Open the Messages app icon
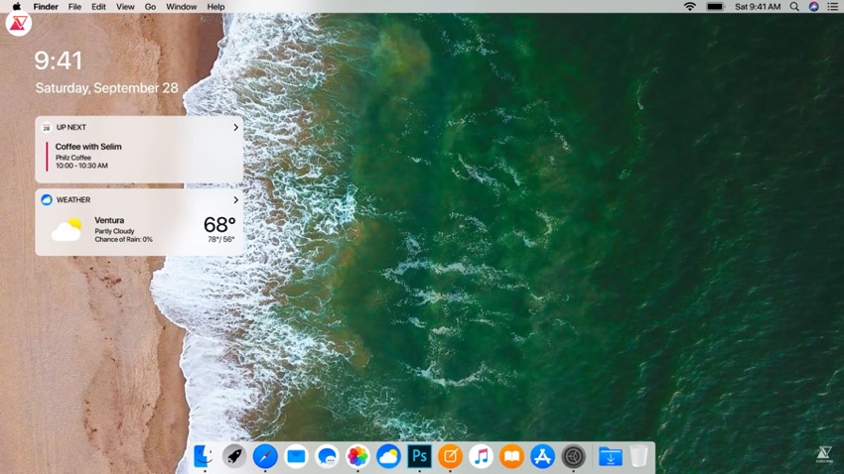The height and width of the screenshot is (474, 844). pos(327,456)
